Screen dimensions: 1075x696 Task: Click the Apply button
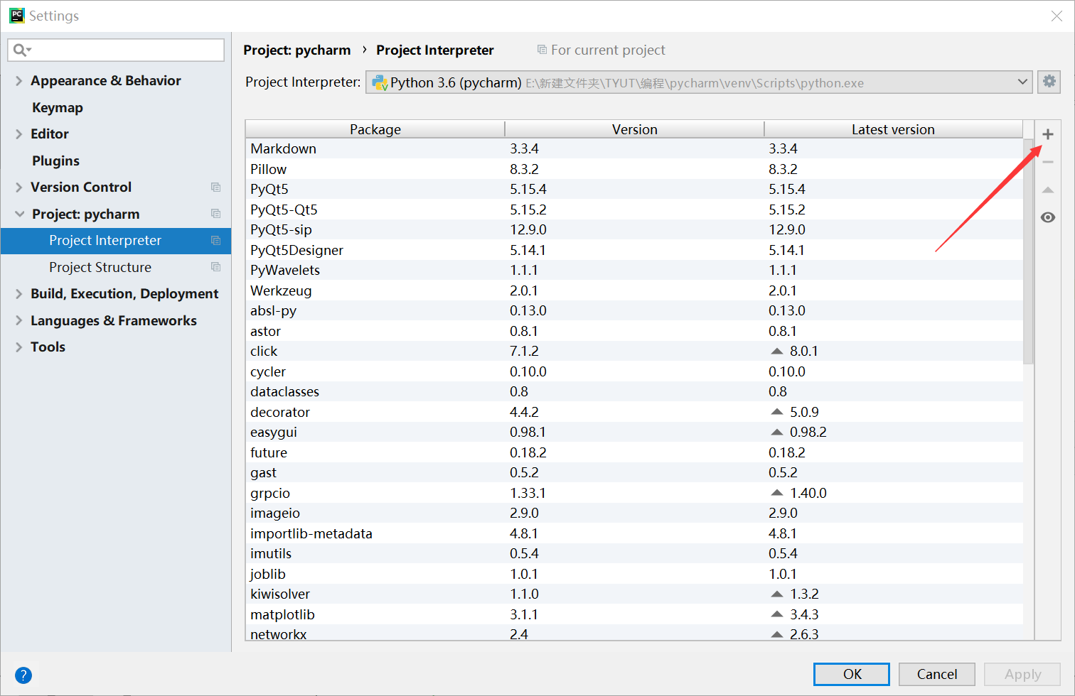coord(1022,674)
